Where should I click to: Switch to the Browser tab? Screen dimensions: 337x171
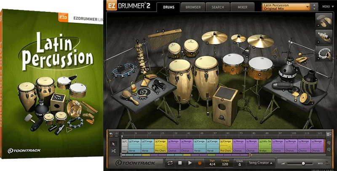[193, 7]
